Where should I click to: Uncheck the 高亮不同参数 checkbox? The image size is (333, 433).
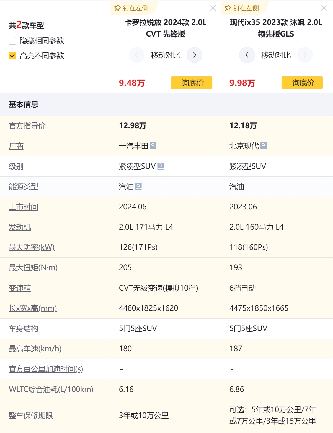[x=12, y=56]
